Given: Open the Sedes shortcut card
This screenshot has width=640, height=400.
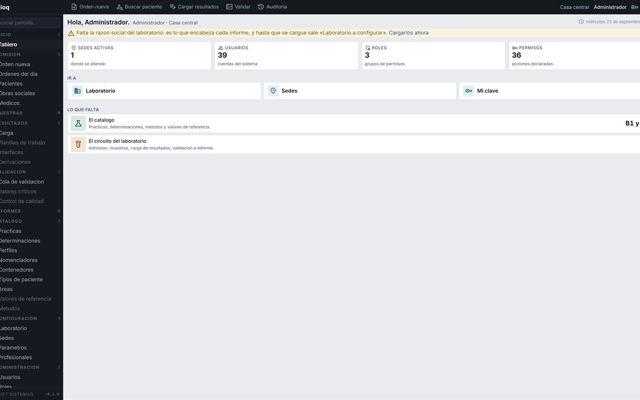Looking at the screenshot, I should pyautogui.click(x=360, y=91).
